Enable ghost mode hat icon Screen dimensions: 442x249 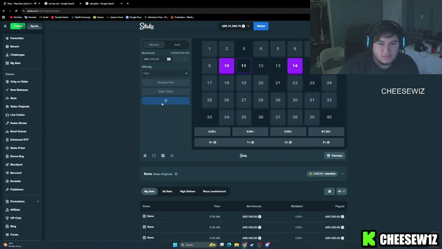point(329,191)
